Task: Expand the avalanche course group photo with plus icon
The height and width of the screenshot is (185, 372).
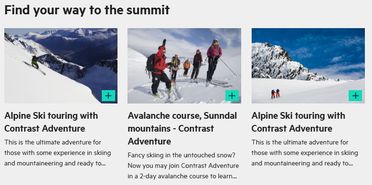Action: tap(232, 95)
